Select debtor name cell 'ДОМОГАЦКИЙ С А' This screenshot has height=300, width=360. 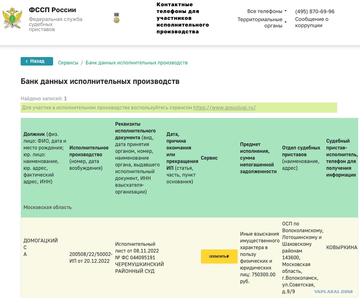[x=40, y=247]
